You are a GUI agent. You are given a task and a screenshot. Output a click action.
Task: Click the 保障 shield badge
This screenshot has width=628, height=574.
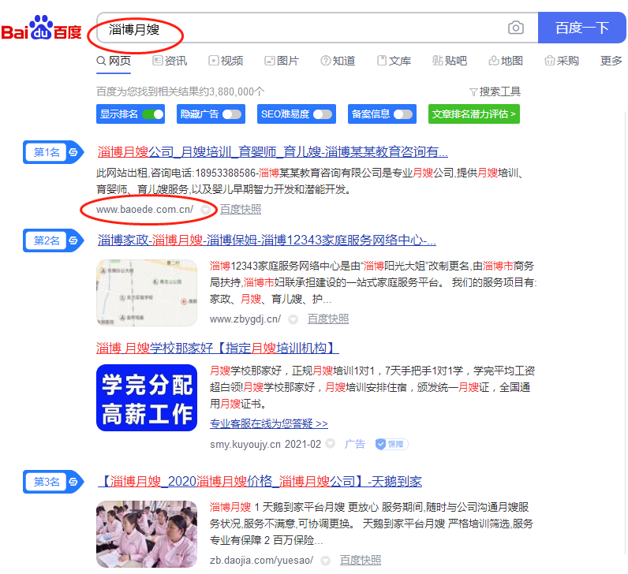(391, 444)
